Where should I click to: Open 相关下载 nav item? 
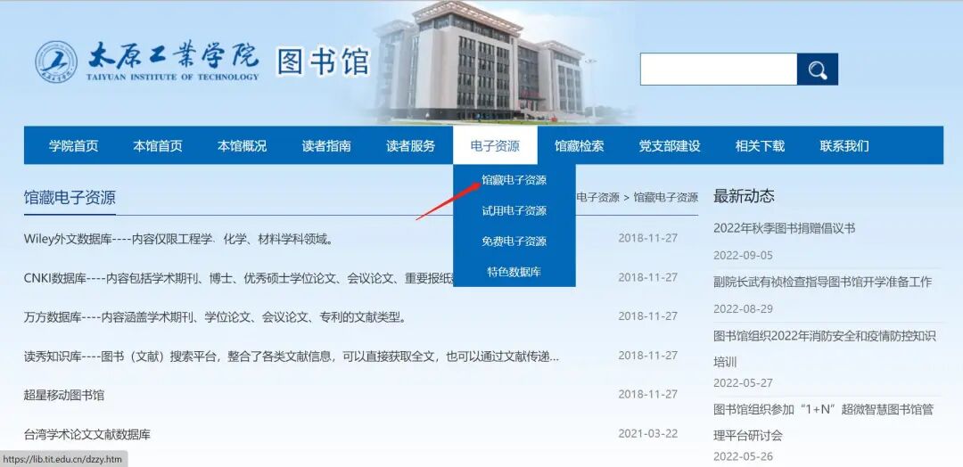(x=761, y=146)
